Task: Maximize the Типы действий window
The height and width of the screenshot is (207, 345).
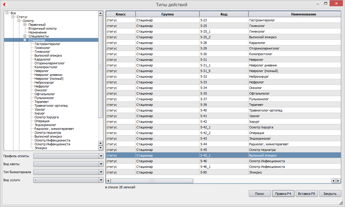Action: pos(326,3)
